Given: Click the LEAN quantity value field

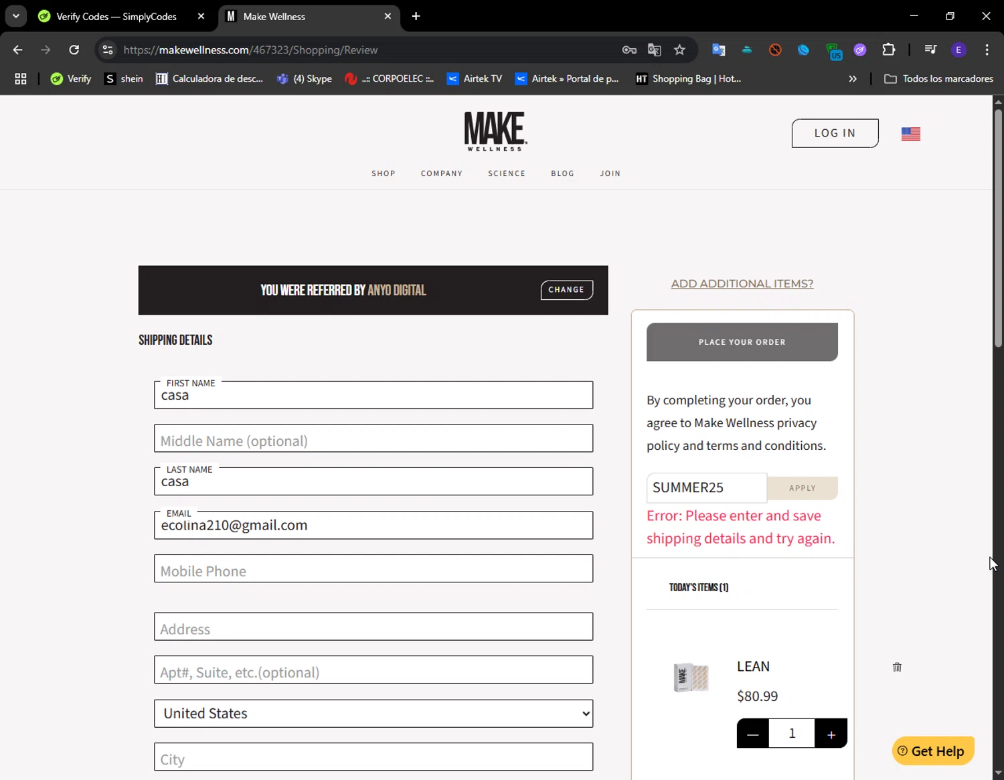Looking at the screenshot, I should coord(792,734).
